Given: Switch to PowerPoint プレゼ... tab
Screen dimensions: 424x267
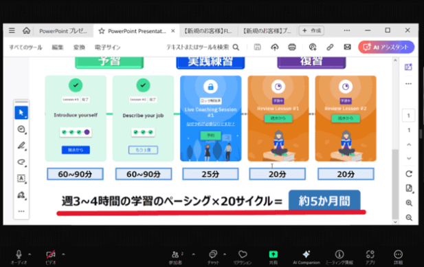Looking at the screenshot, I should tap(63, 31).
